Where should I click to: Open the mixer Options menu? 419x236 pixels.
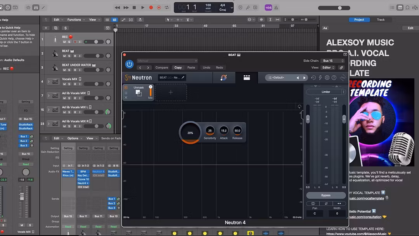pos(74,139)
